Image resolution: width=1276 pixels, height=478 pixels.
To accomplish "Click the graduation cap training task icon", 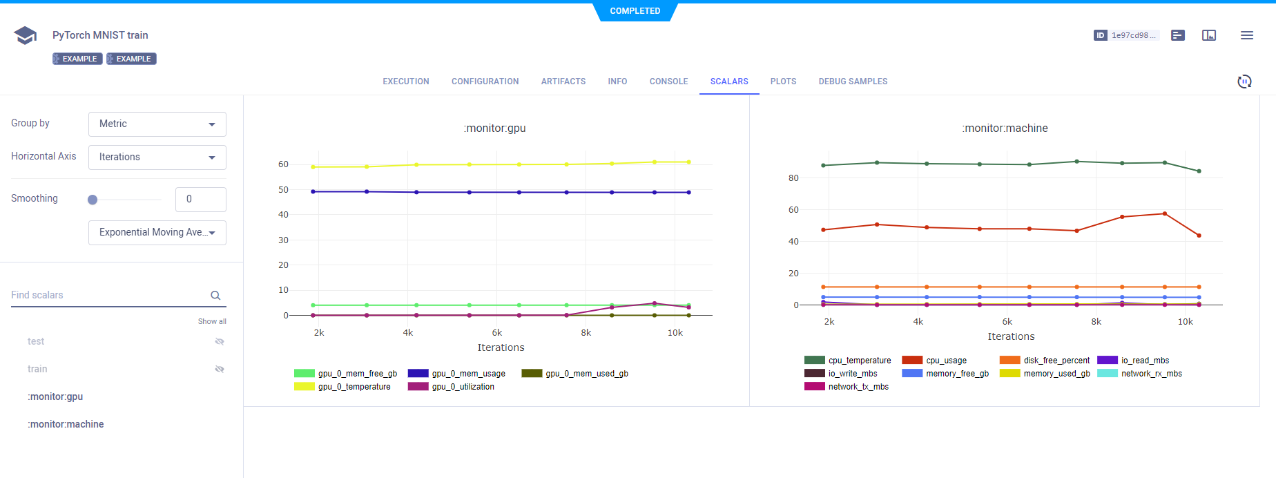I will 26,35.
